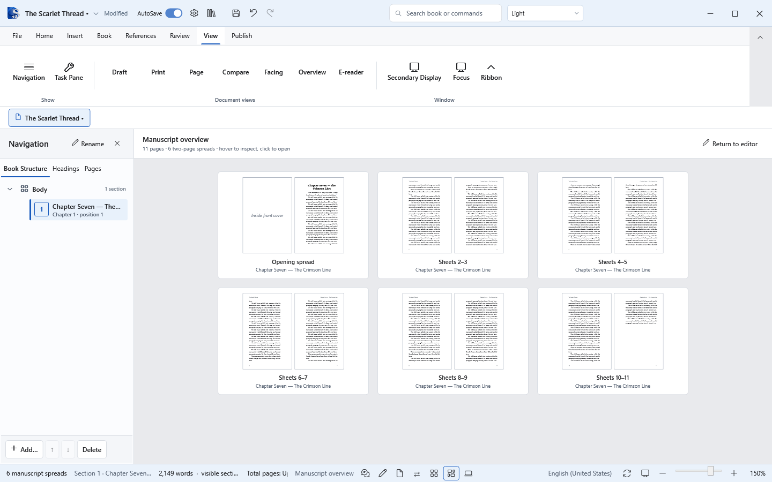The image size is (772, 482).
Task: Click the swap arrows icon in status bar
Action: coord(417,473)
